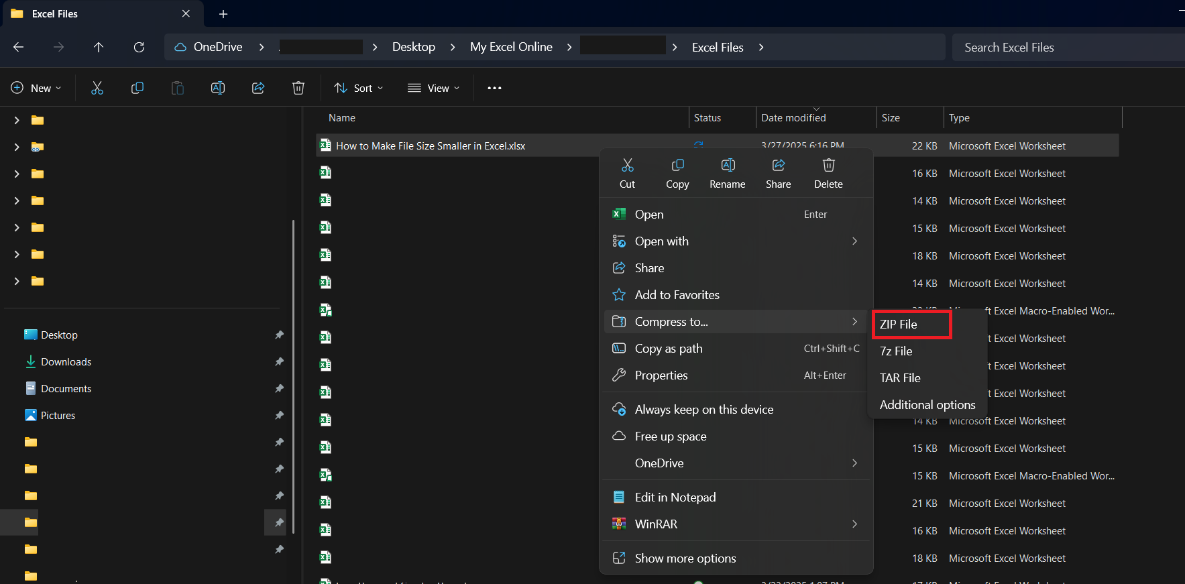1185x584 pixels.
Task: Expand the chevron after Desktop breadcrumb
Action: click(x=453, y=47)
